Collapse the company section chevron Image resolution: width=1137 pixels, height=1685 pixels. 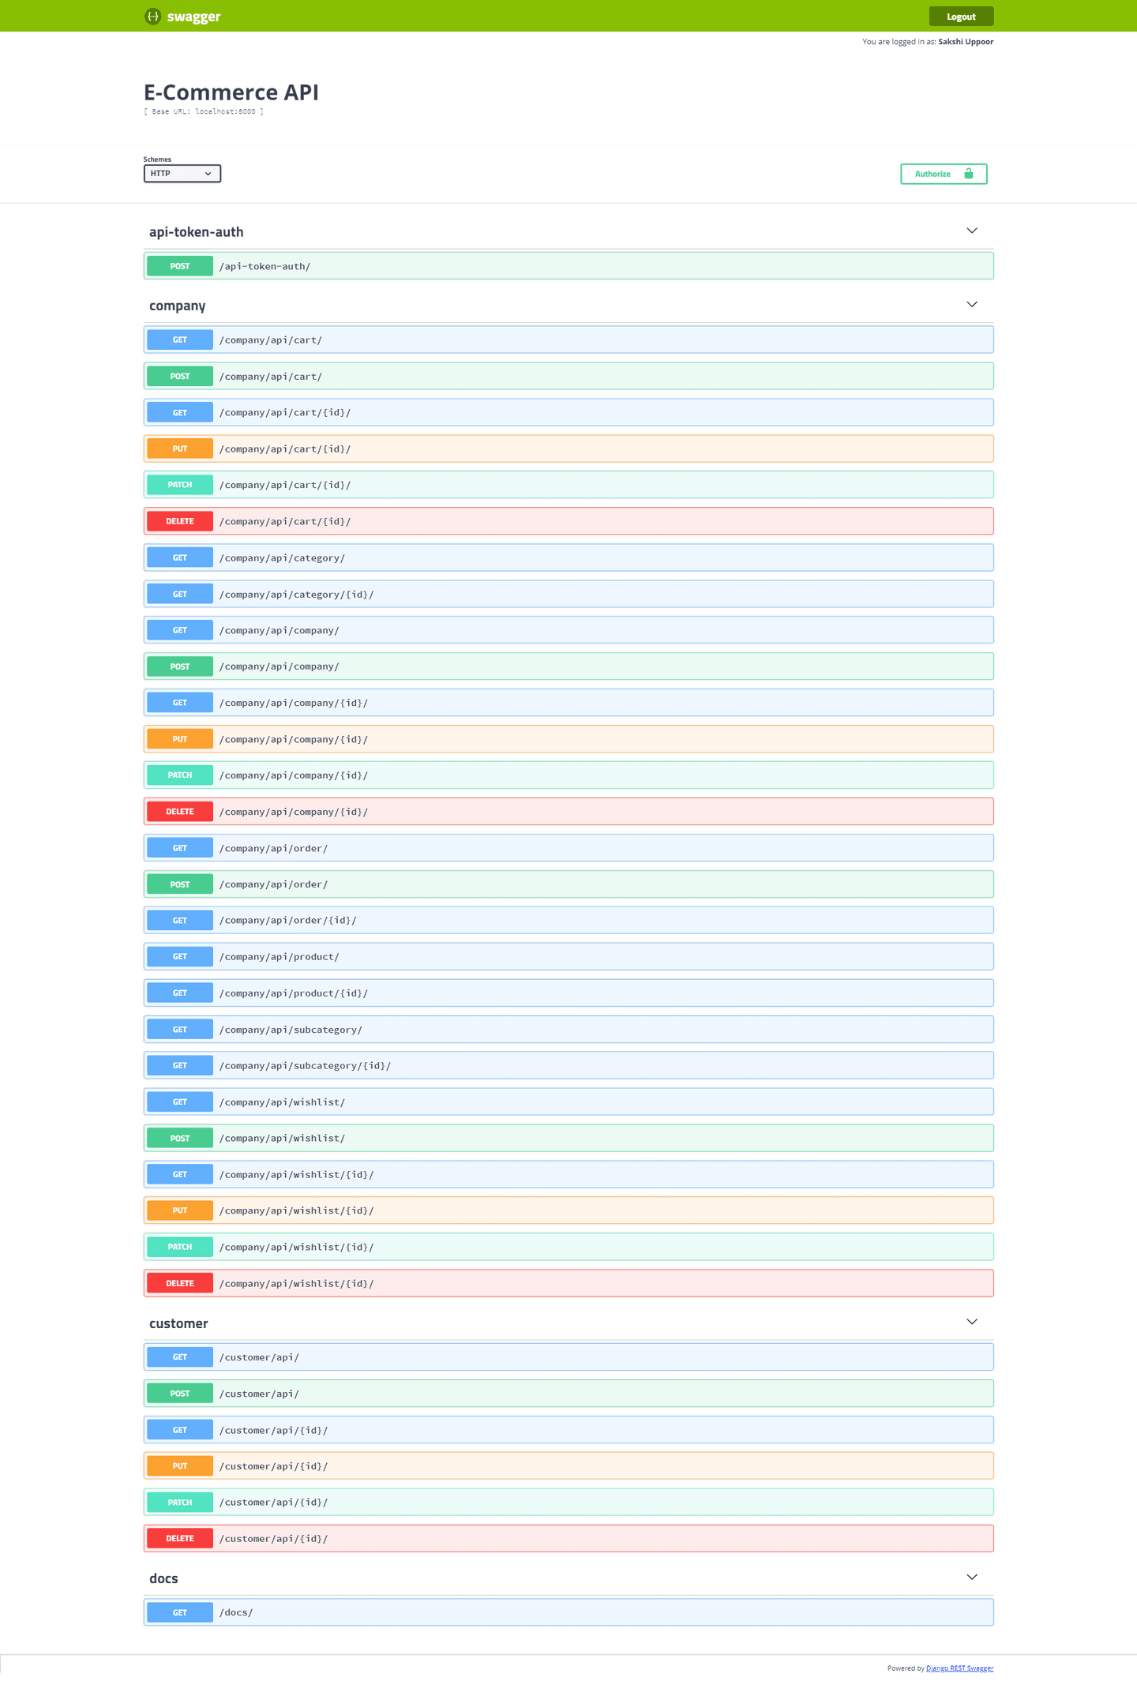(x=972, y=304)
